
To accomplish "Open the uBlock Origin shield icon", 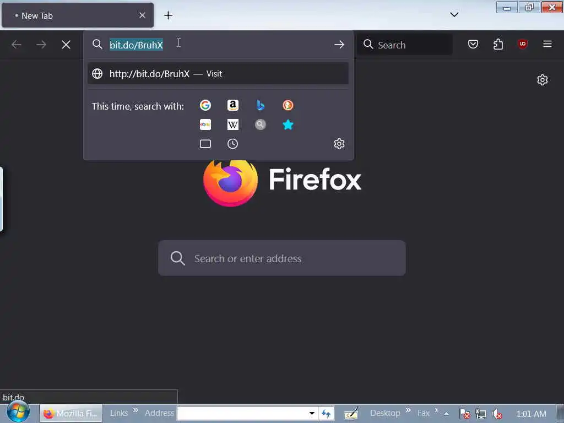I will (x=523, y=45).
